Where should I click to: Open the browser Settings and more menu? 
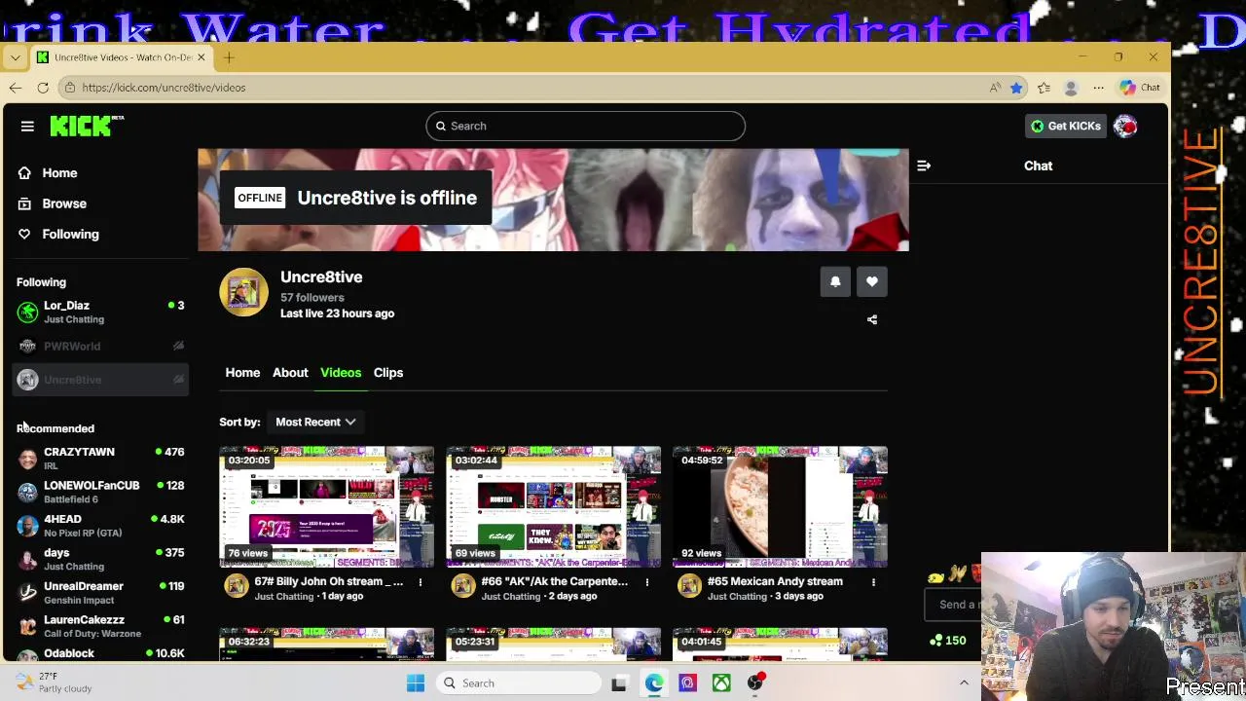click(1098, 88)
